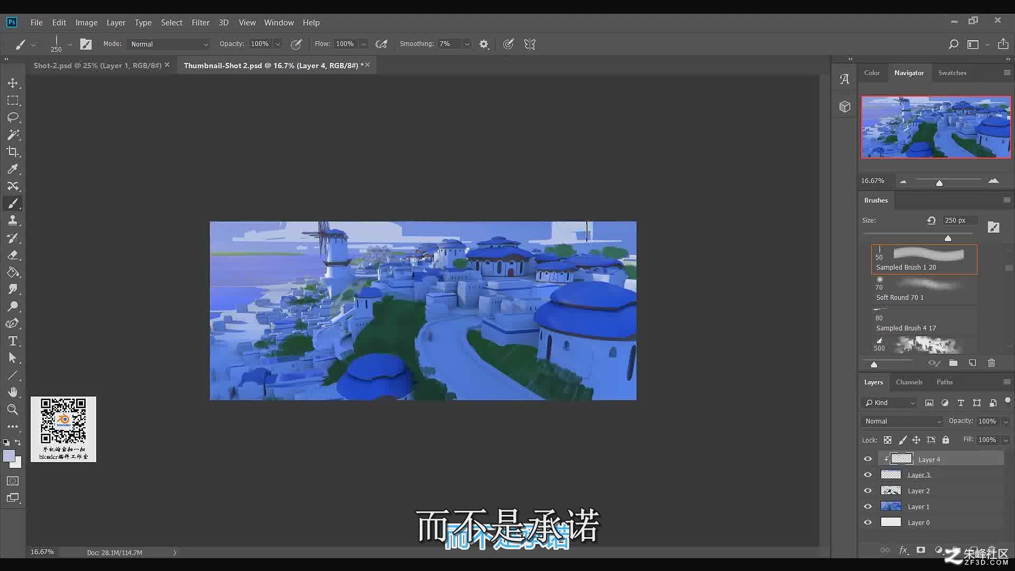Delete brush with trash icon

991,363
